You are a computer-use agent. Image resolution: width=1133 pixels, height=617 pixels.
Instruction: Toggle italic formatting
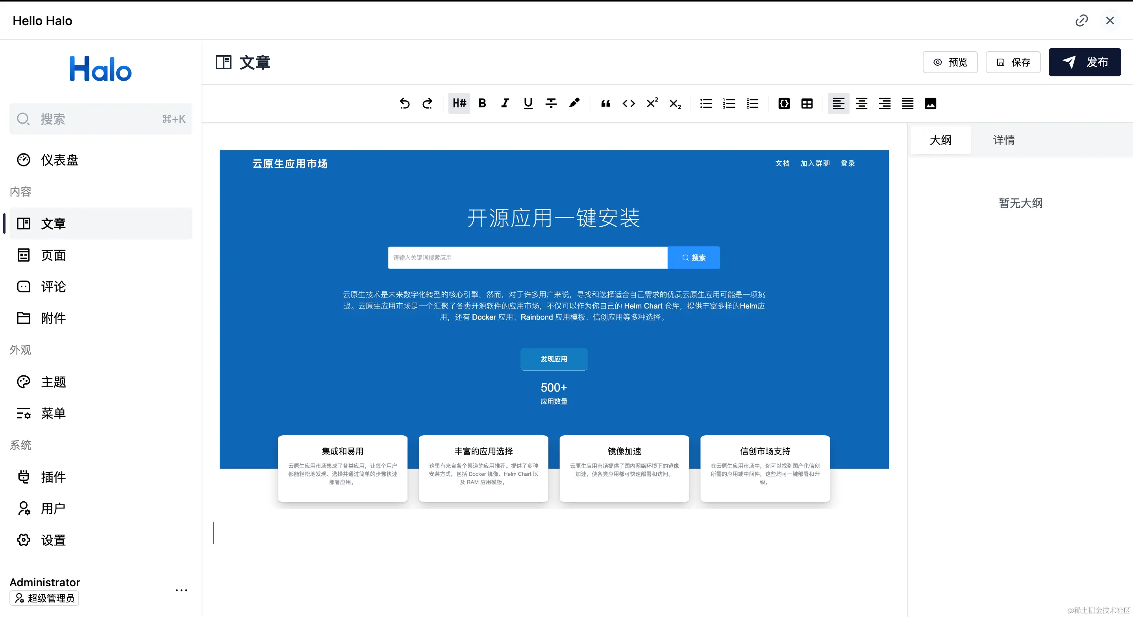pyautogui.click(x=505, y=103)
